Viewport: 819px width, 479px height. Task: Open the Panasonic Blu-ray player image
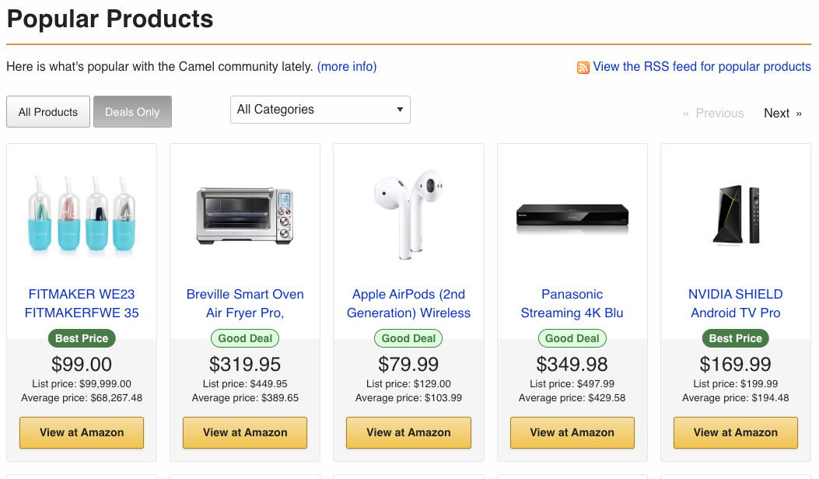click(572, 215)
